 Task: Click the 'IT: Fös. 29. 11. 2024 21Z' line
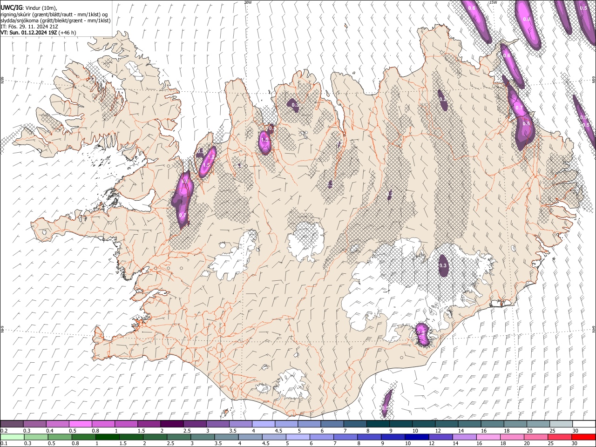[x=29, y=27]
